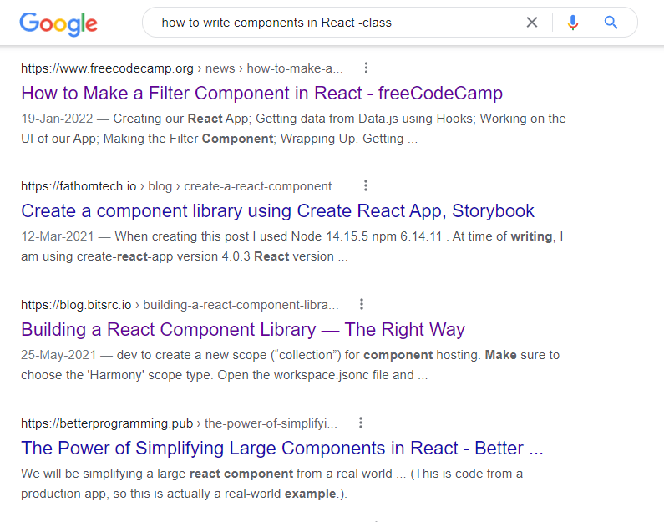The image size is (664, 522).
Task: Click the snippet dated 19-Jan-2022
Action: pyautogui.click(x=293, y=129)
